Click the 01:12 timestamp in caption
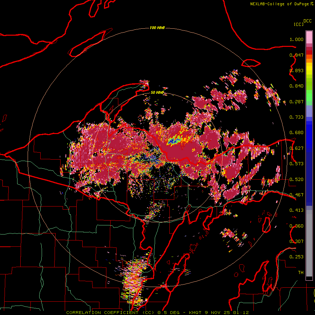The width and height of the screenshot is (315, 315). click(x=241, y=313)
